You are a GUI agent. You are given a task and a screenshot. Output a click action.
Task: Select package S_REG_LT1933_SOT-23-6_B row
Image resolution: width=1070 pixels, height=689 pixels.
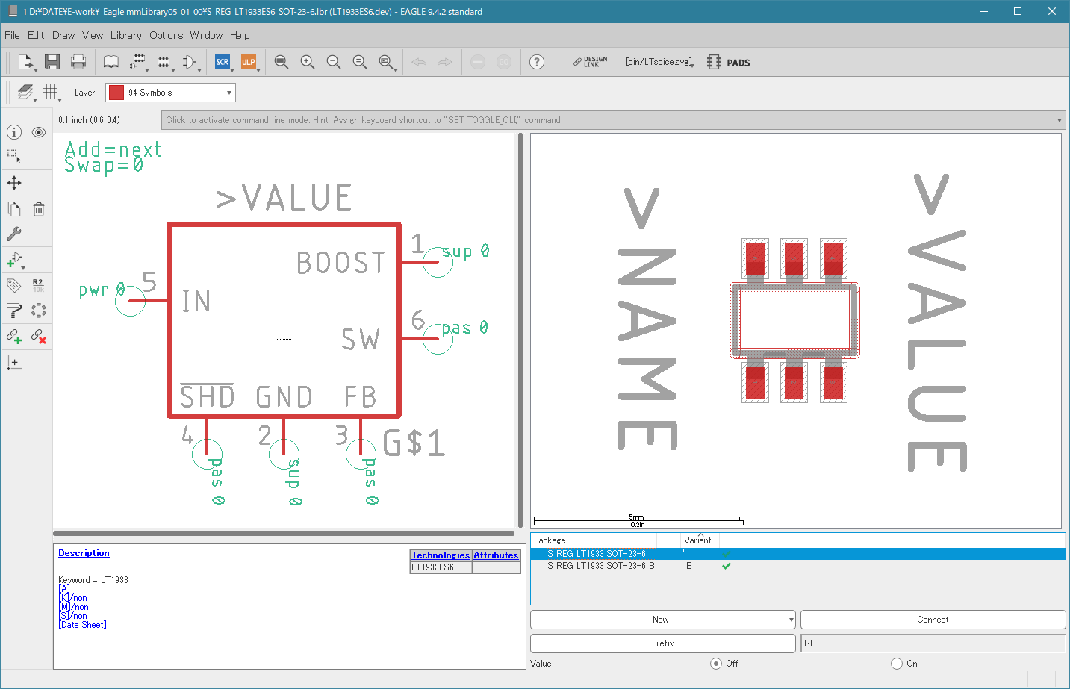coord(797,566)
